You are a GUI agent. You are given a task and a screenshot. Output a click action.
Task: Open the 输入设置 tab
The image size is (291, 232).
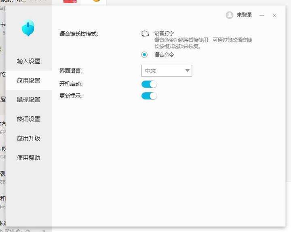pyautogui.click(x=29, y=61)
